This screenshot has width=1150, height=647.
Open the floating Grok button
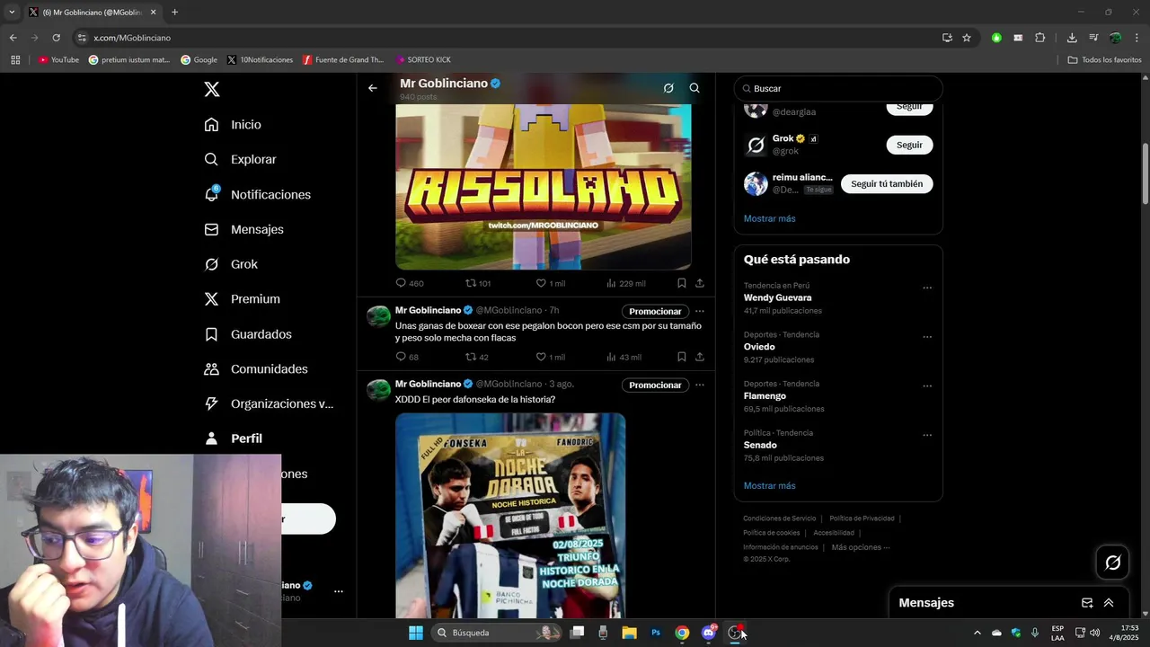pos(1113,563)
